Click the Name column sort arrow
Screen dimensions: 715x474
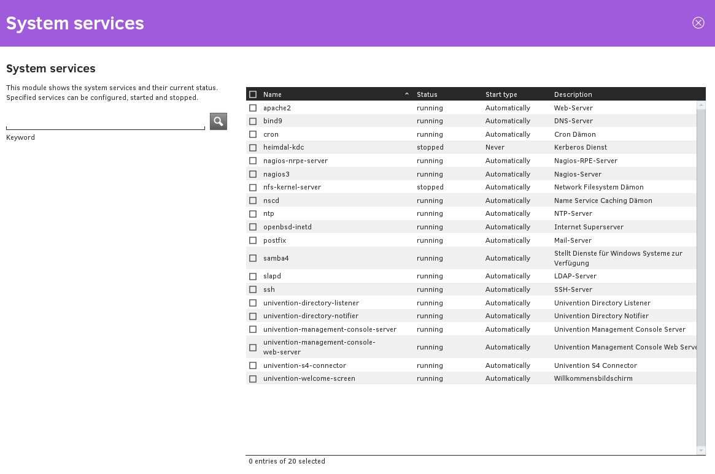pos(406,94)
